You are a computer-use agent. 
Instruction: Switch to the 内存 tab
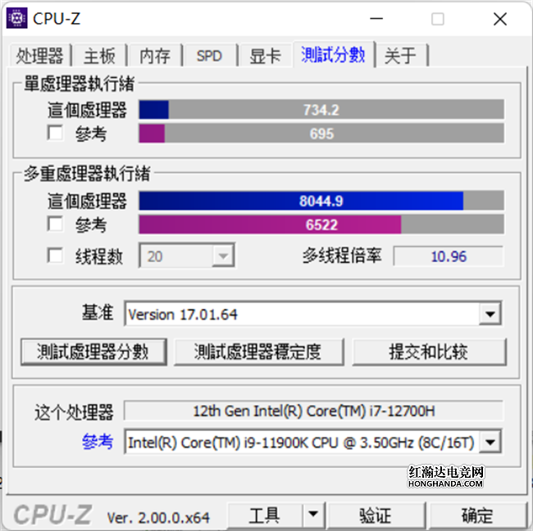pyautogui.click(x=155, y=56)
